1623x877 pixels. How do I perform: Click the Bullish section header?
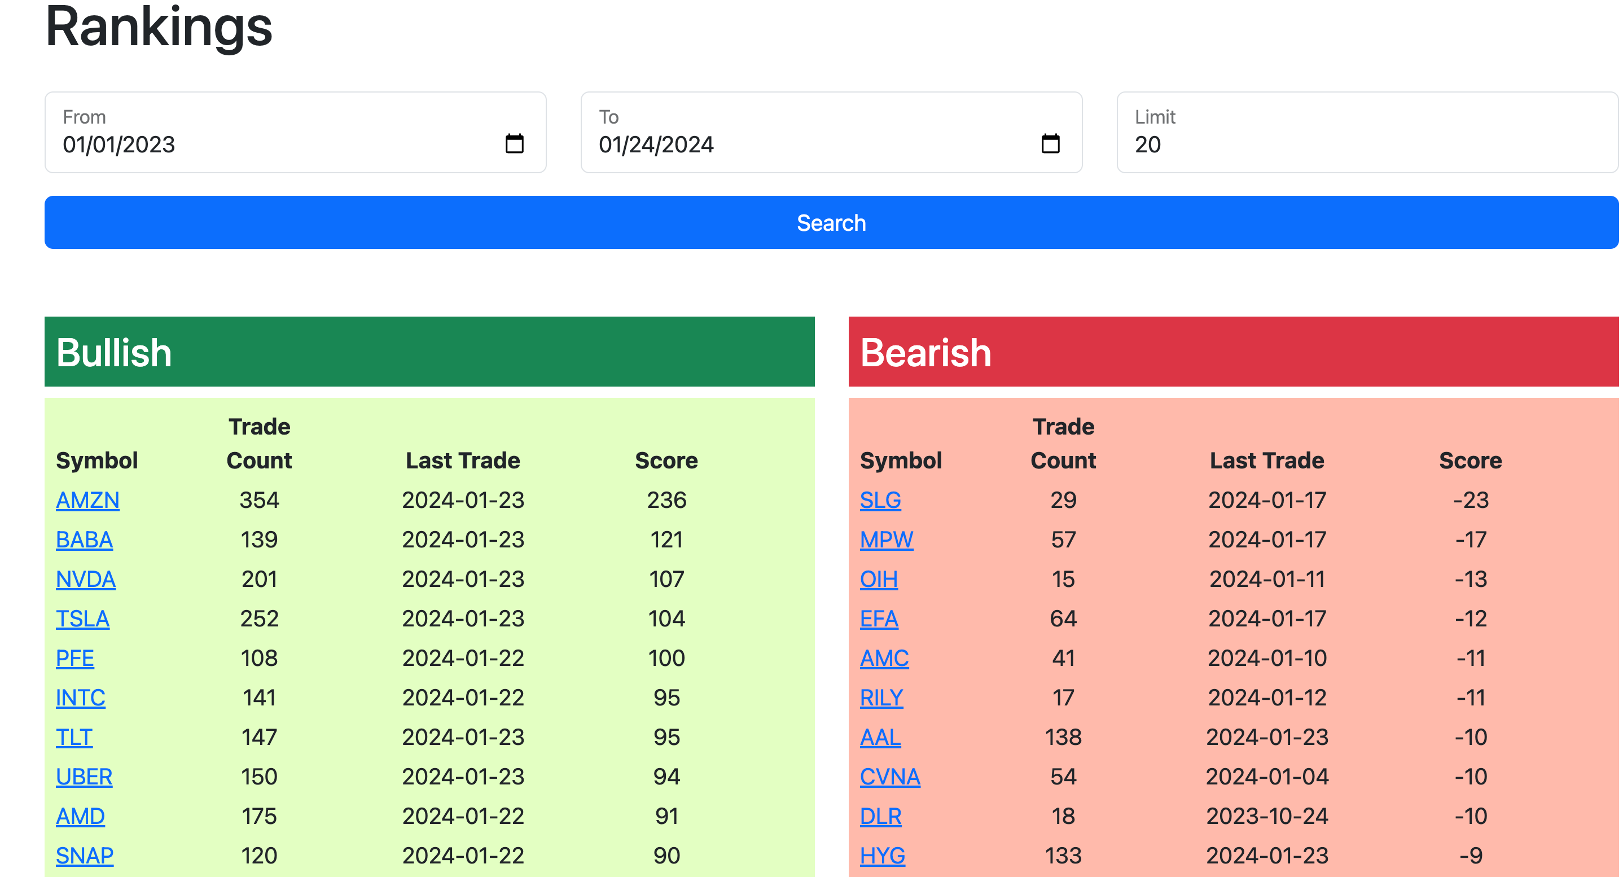click(x=429, y=352)
